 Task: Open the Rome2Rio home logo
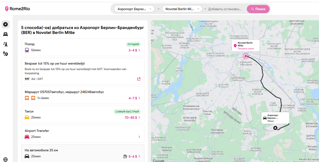(18, 9)
